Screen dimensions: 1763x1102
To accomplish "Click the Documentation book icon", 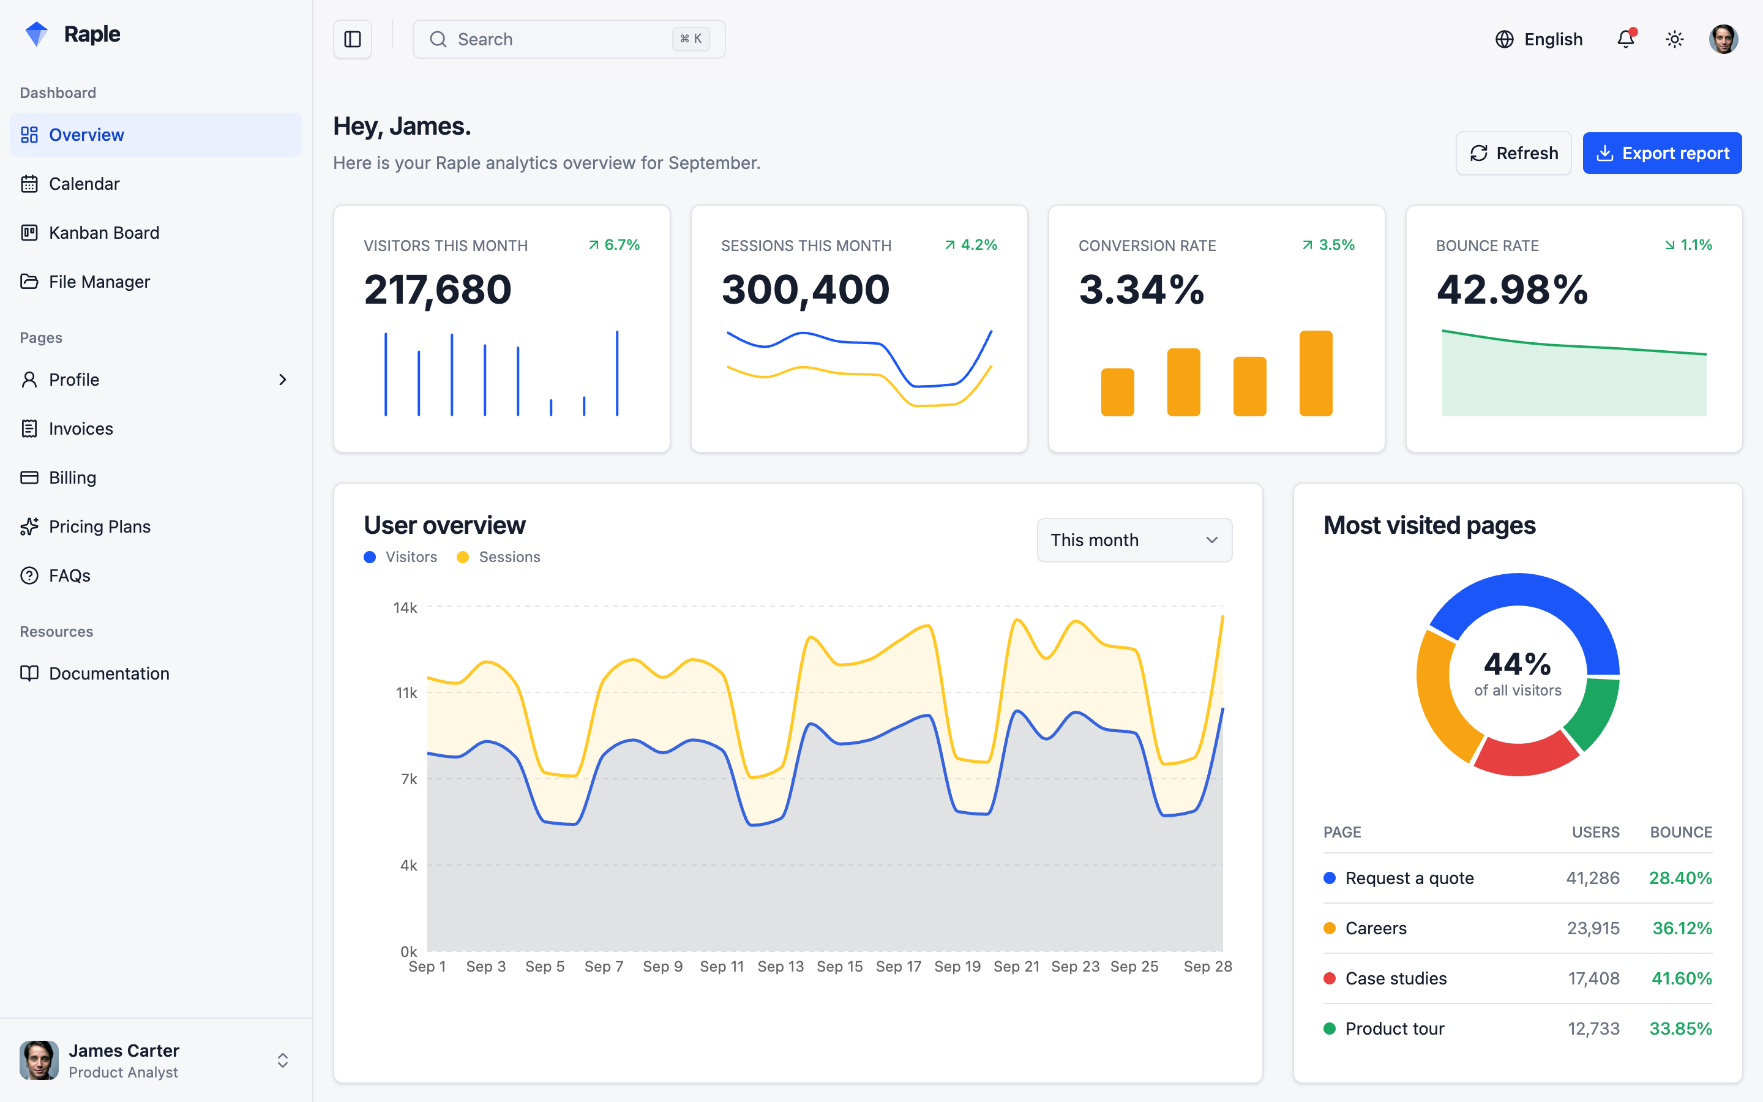I will click(x=29, y=673).
